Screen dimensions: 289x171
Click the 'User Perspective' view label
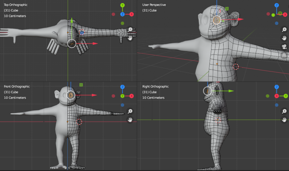click(x=154, y=5)
